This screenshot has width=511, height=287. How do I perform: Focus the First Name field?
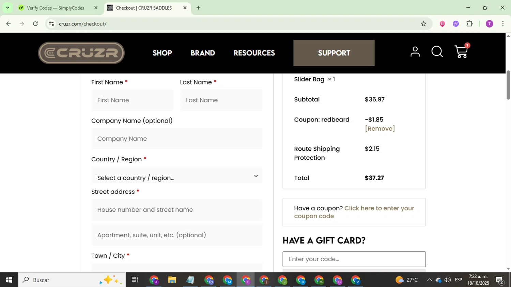[x=132, y=100]
